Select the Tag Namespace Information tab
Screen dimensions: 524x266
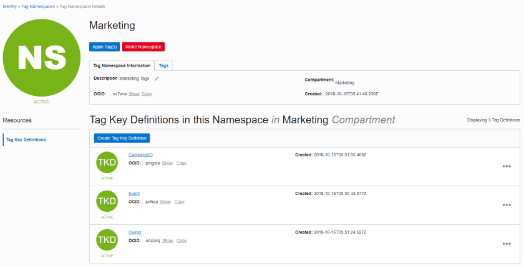coord(122,65)
